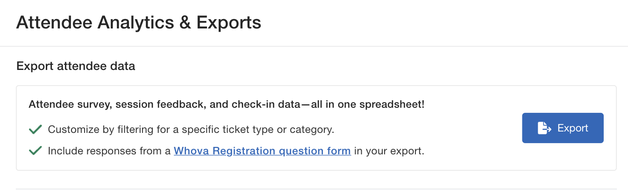Click the "in your export." text after the link
The image size is (628, 194).
[389, 151]
